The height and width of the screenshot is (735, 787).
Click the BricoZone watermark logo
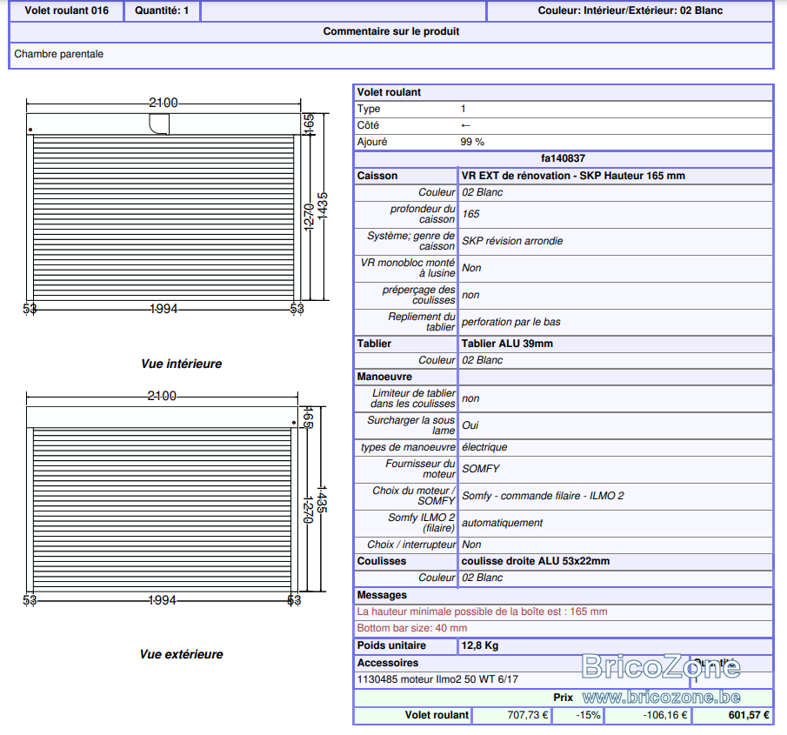point(661,667)
